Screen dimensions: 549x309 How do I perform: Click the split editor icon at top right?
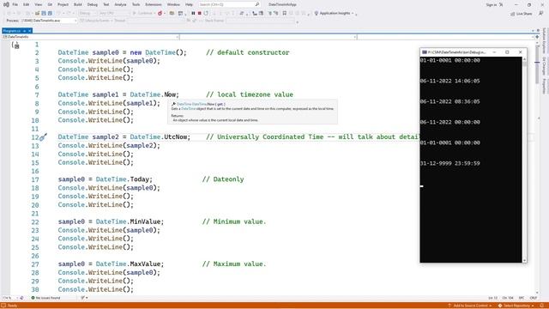537,37
